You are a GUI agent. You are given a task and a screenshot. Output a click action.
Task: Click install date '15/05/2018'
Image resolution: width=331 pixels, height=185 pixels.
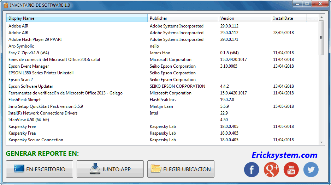coord(283,106)
